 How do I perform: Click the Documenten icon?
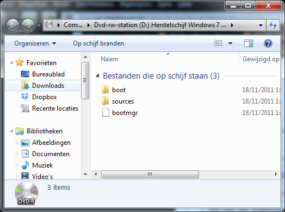pyautogui.click(x=25, y=153)
